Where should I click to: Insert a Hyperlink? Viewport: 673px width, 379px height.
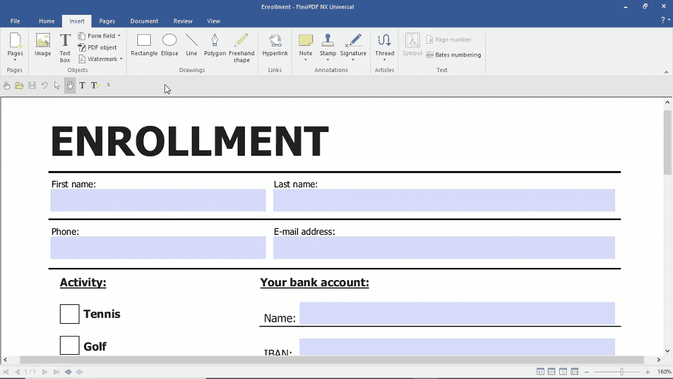[x=275, y=44]
